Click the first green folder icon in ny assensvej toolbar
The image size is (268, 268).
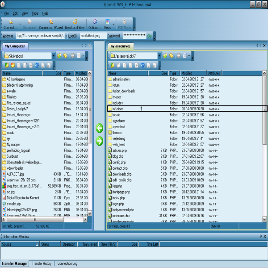(x=113, y=65)
